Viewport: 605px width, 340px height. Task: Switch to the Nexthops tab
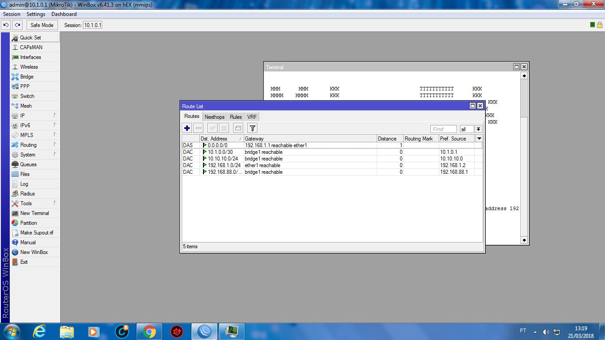215,117
